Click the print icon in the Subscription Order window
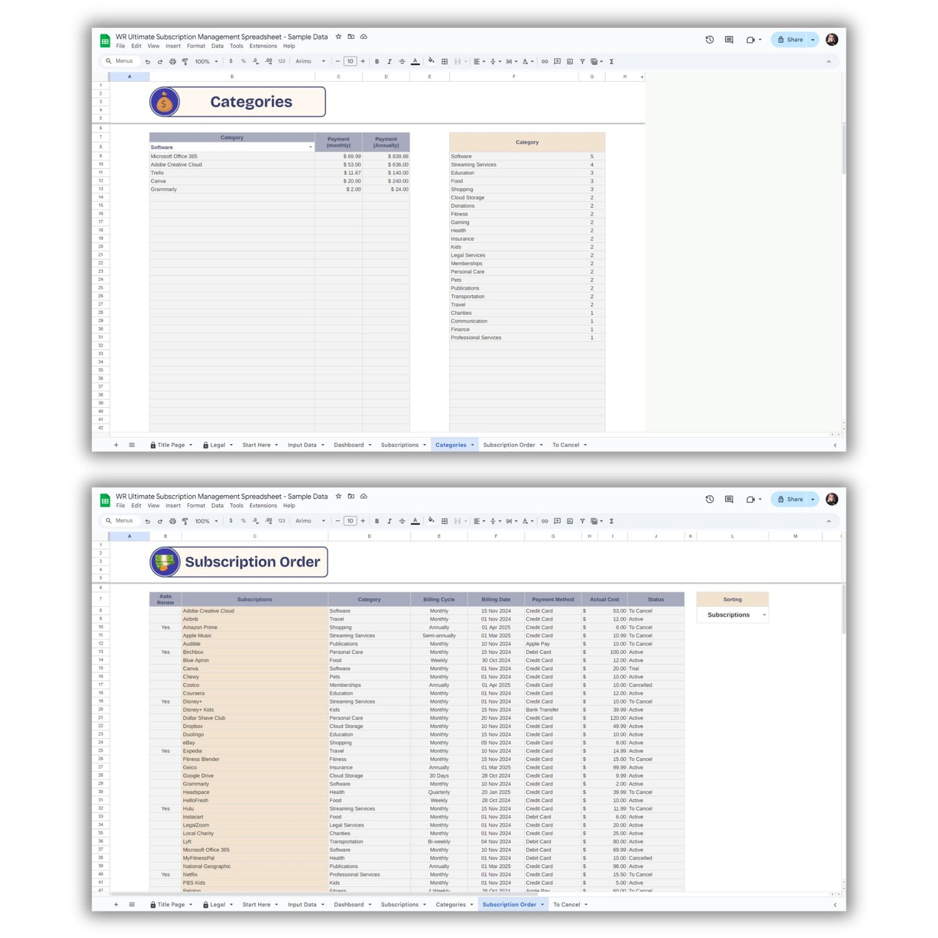The image size is (938, 938). pyautogui.click(x=173, y=521)
